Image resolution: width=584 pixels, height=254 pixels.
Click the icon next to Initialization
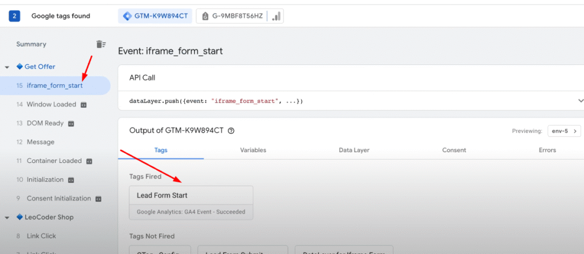coord(71,180)
